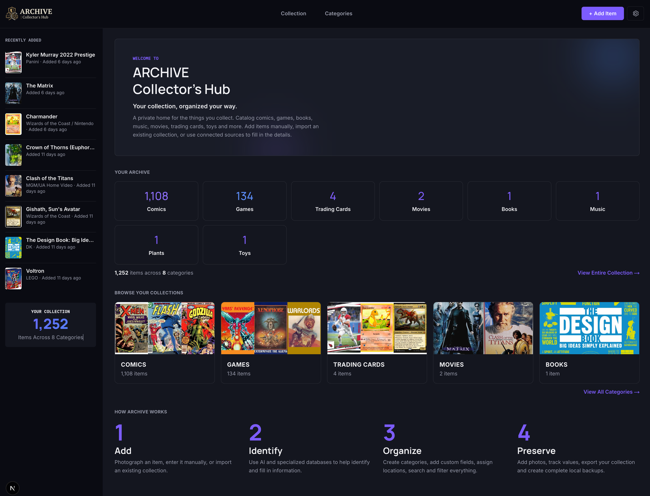650x496 pixels.
Task: Click the MOVIES card title
Action: [451, 365]
